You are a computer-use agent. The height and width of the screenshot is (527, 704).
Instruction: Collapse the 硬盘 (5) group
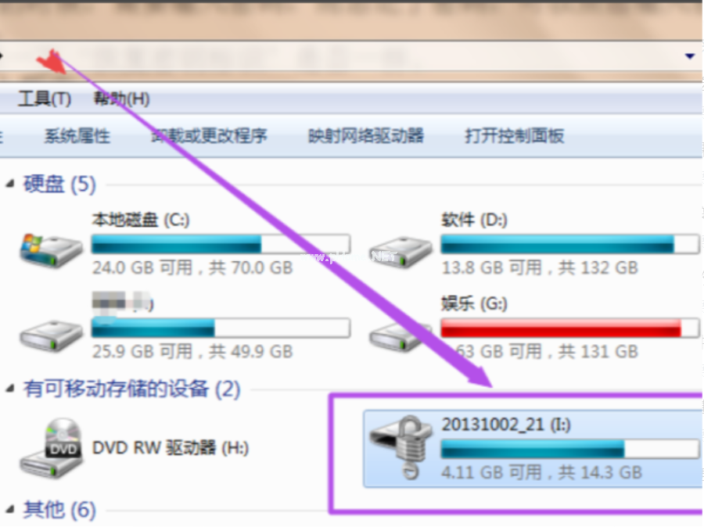click(10, 184)
